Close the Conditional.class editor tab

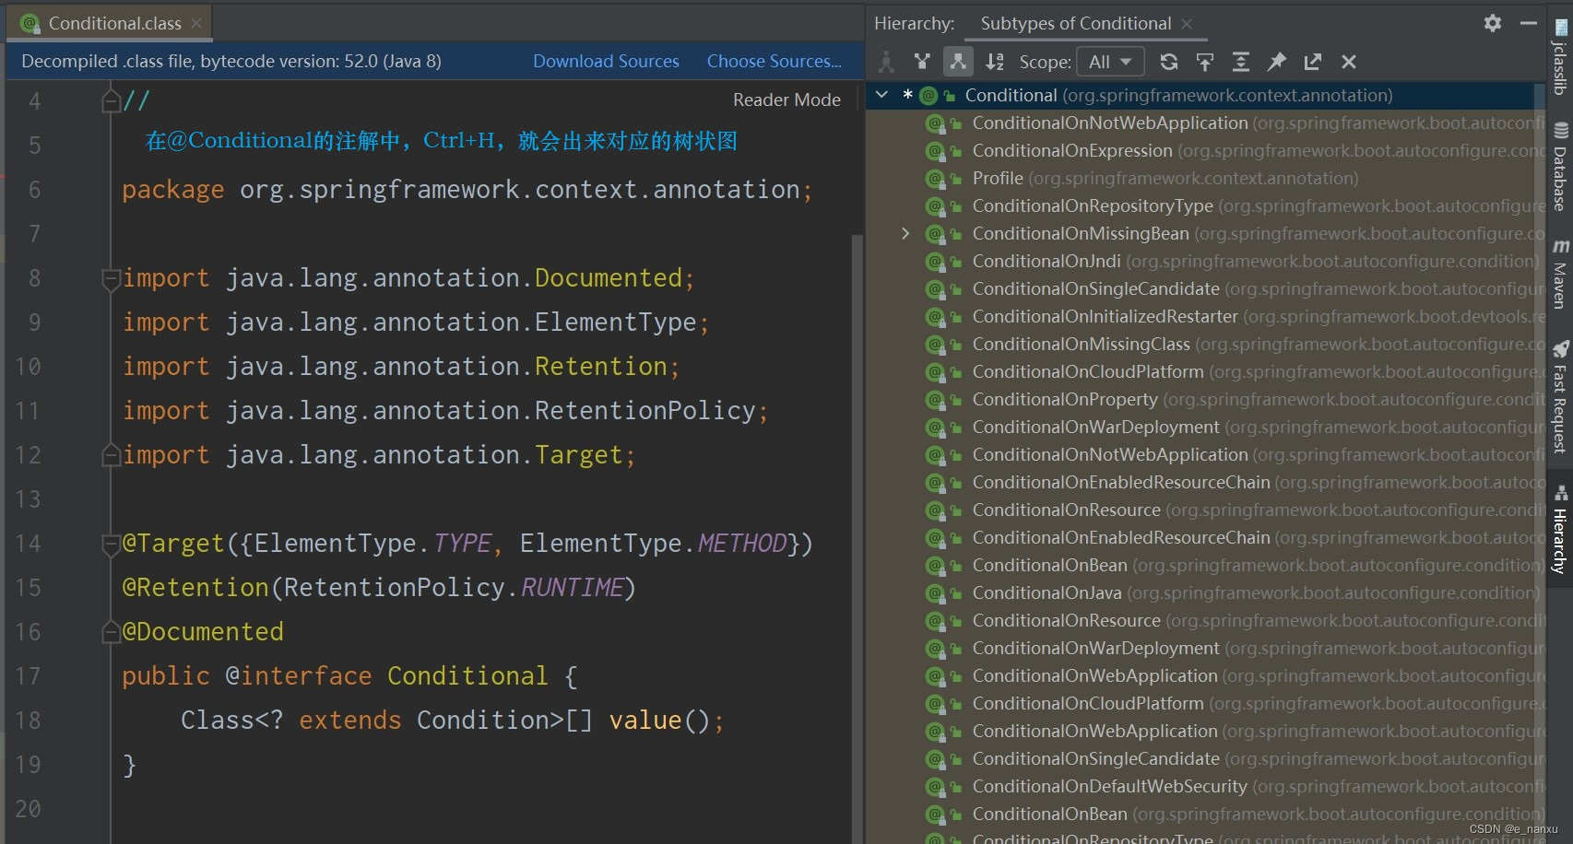pos(196,23)
